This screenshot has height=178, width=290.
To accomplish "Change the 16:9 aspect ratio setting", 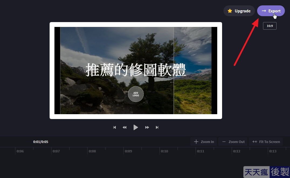I will pos(270,26).
